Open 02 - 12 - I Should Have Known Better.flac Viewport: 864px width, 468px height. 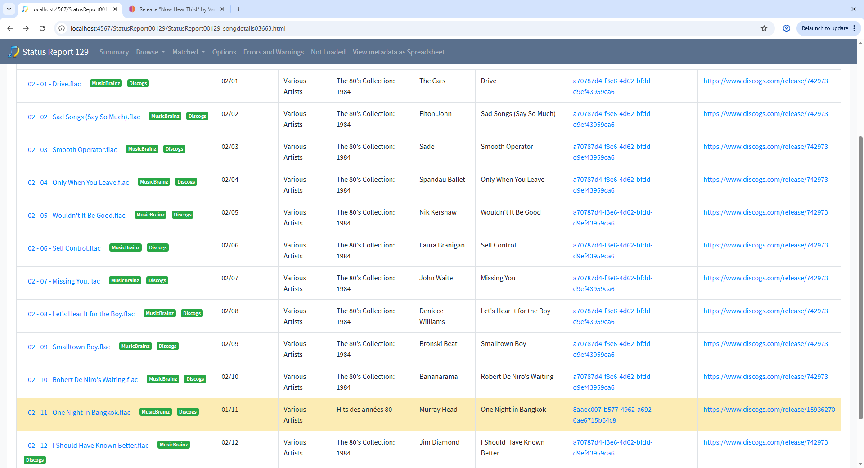[88, 445]
